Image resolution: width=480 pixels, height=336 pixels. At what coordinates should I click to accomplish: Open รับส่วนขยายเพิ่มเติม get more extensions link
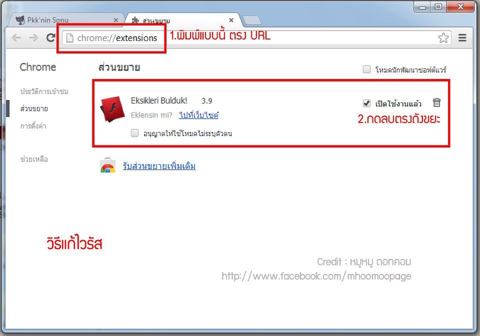coord(159,166)
